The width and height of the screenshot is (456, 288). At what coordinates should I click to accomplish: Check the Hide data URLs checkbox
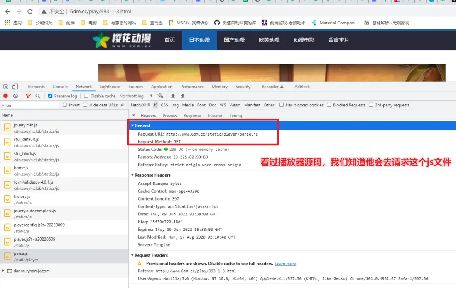tap(84, 105)
